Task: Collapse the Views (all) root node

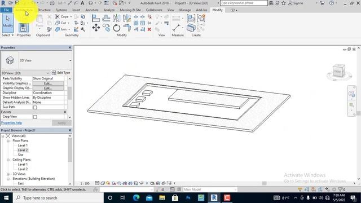Action: pos(3,136)
